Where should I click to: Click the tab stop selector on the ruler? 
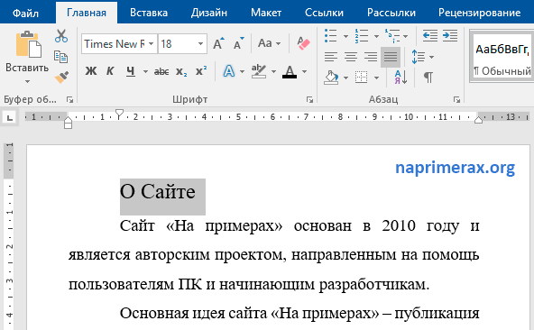coord(10,118)
